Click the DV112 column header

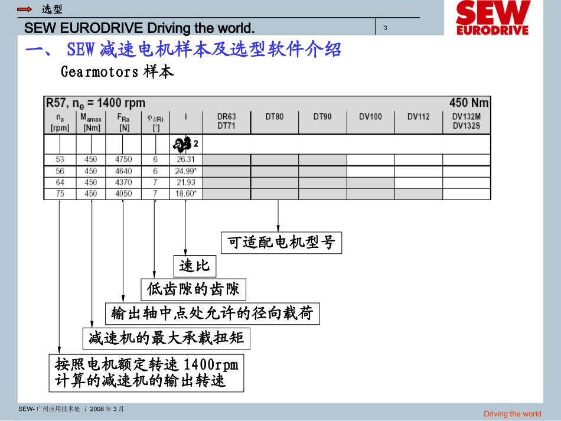[x=418, y=116]
